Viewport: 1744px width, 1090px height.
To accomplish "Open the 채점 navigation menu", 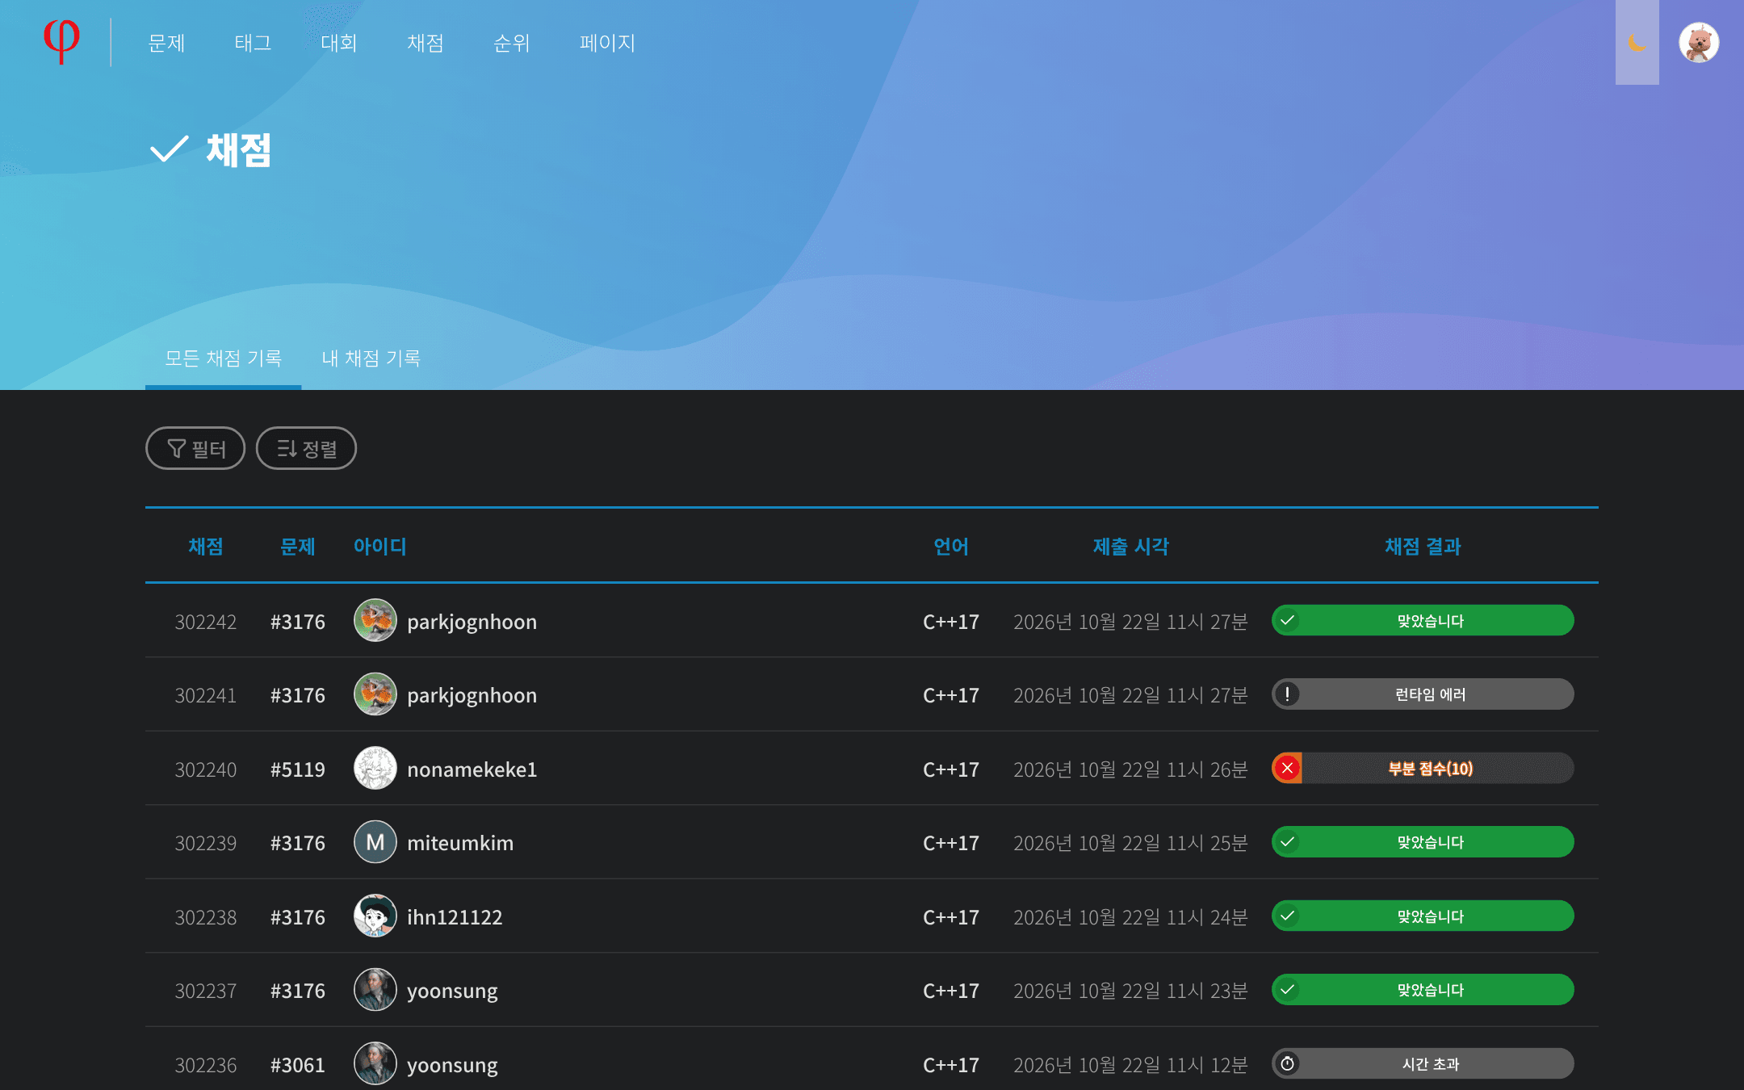I will coord(426,43).
